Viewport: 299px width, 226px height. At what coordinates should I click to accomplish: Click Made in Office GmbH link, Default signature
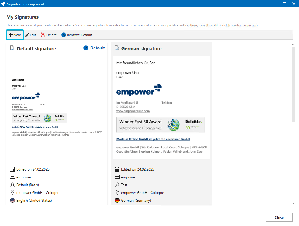click(34, 127)
